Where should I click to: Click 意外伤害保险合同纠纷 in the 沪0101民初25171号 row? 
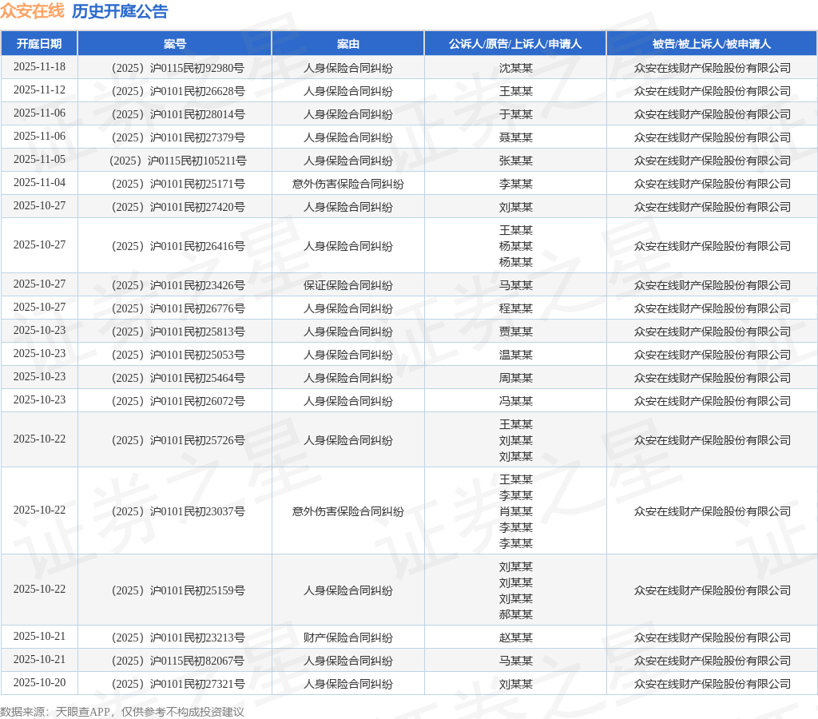[348, 184]
